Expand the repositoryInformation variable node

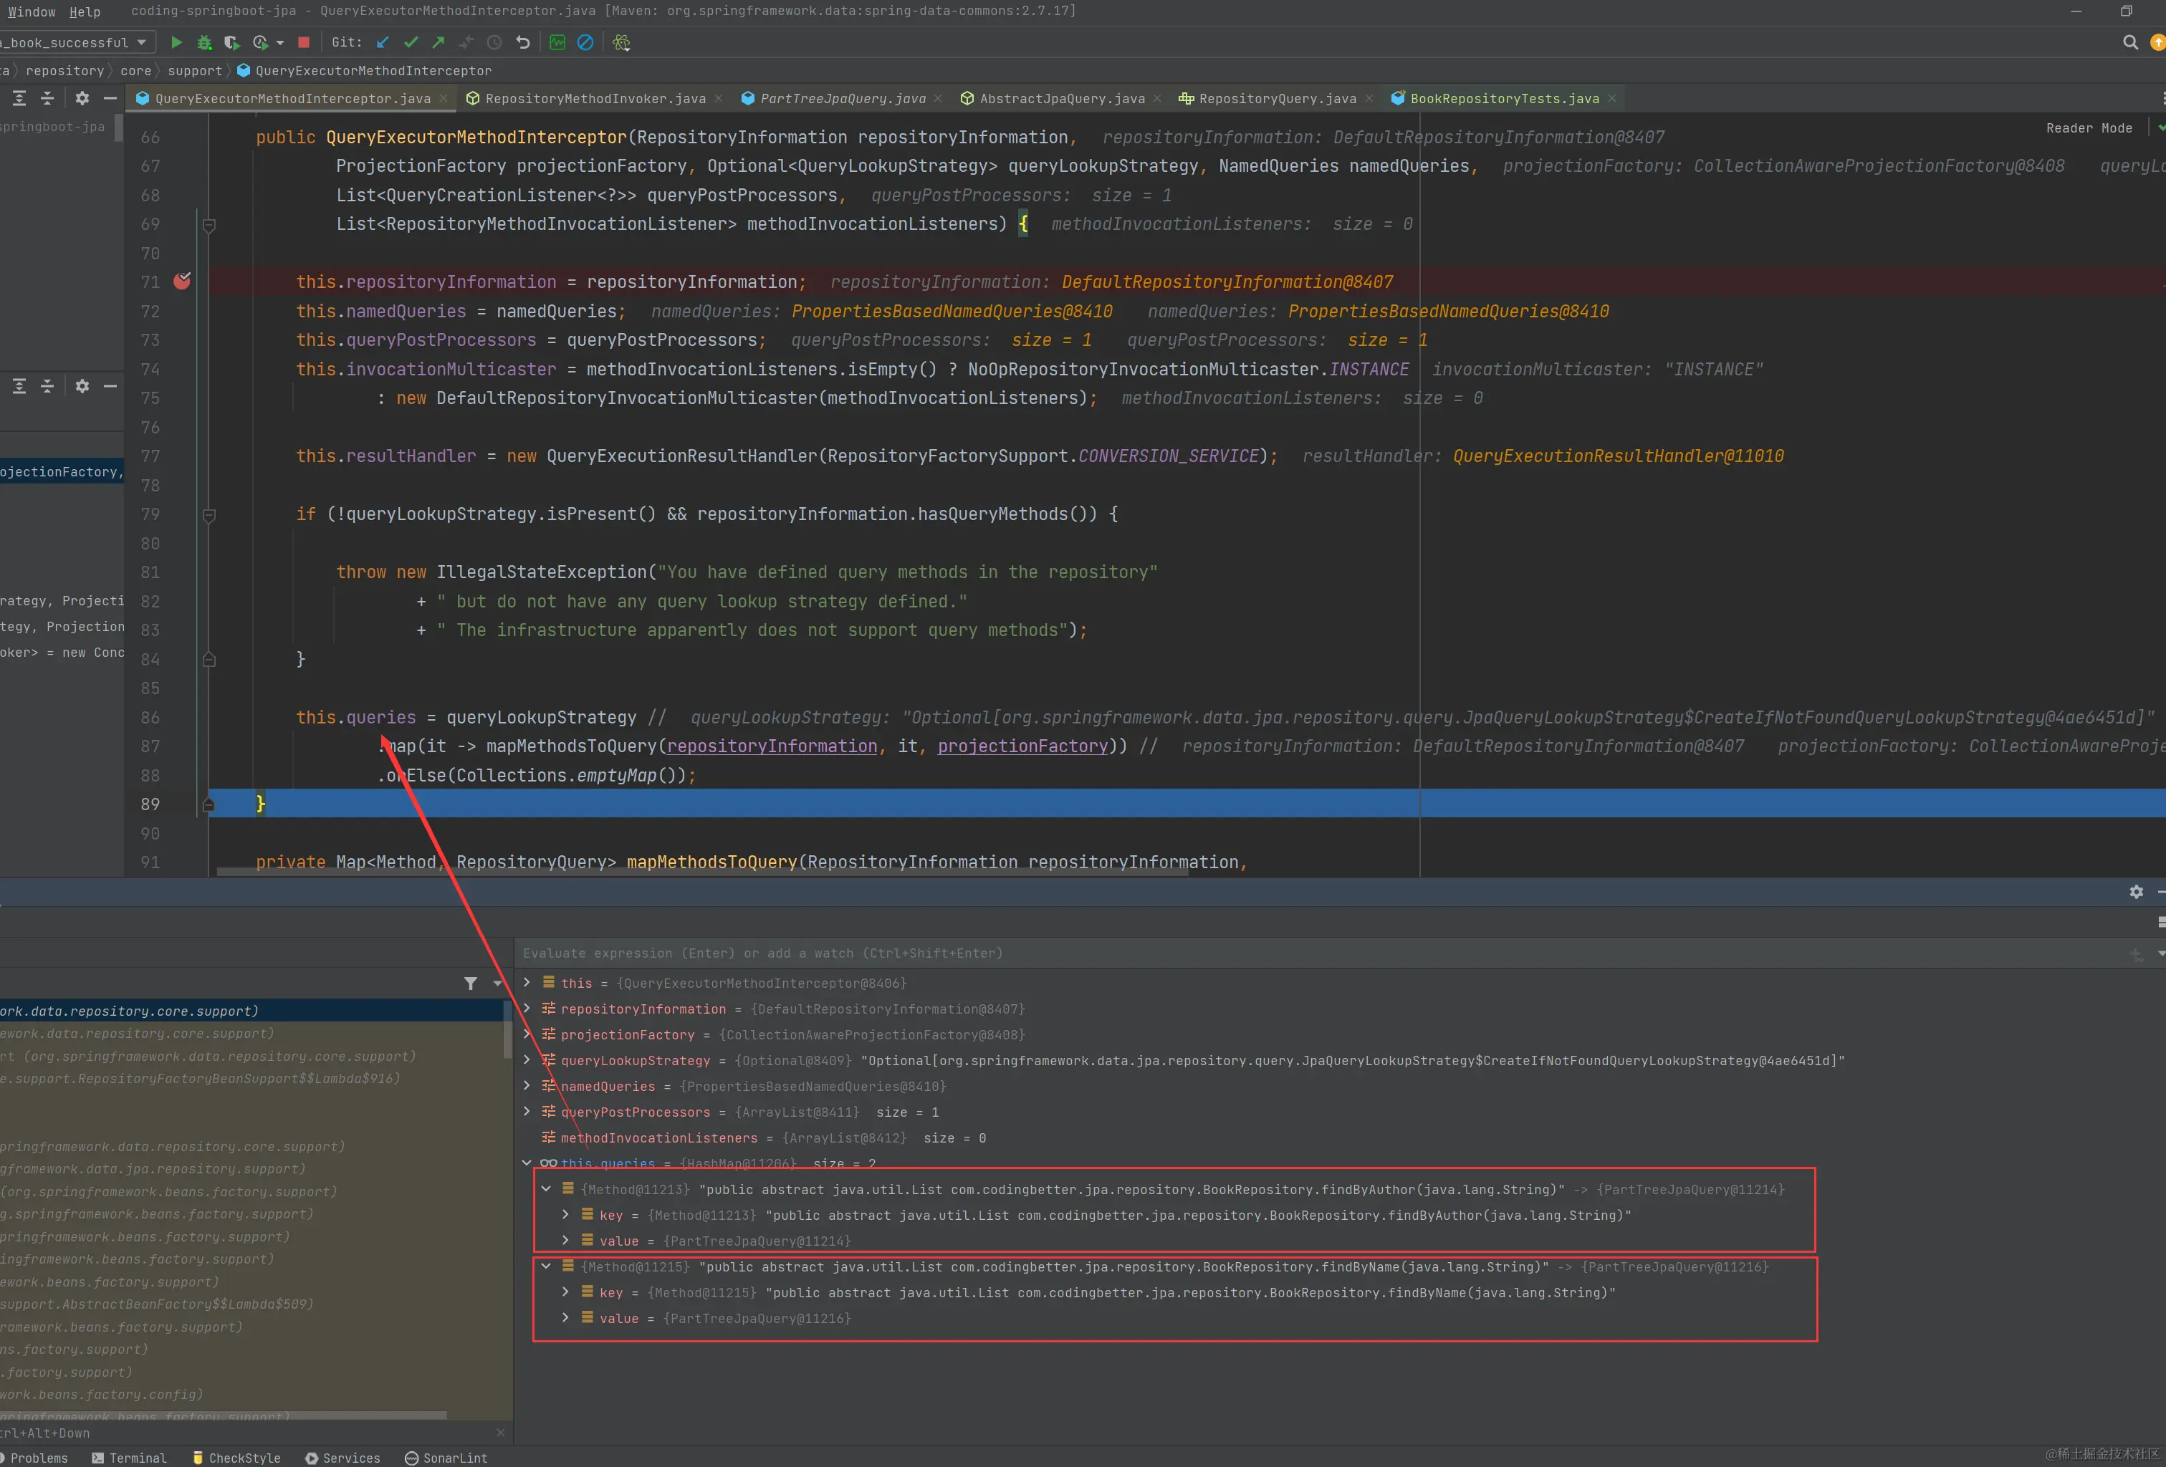[527, 1009]
